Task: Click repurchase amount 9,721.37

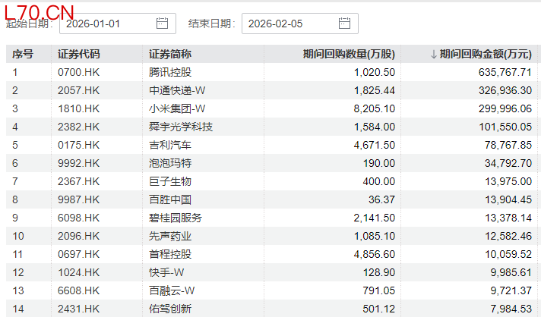Action: pos(511,291)
